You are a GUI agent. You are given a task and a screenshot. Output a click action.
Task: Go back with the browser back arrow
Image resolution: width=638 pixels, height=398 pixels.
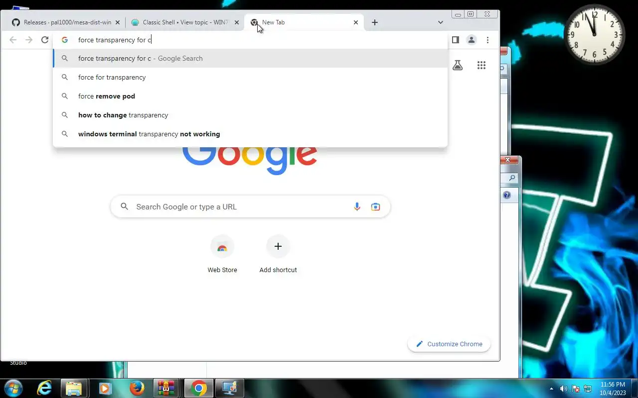pos(13,40)
